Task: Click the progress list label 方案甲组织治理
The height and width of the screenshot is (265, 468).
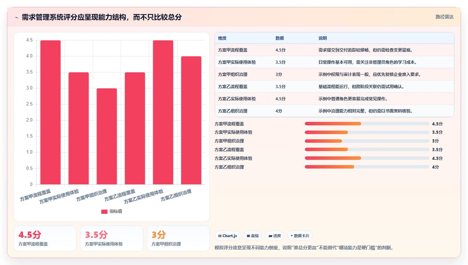Action: tap(229, 141)
